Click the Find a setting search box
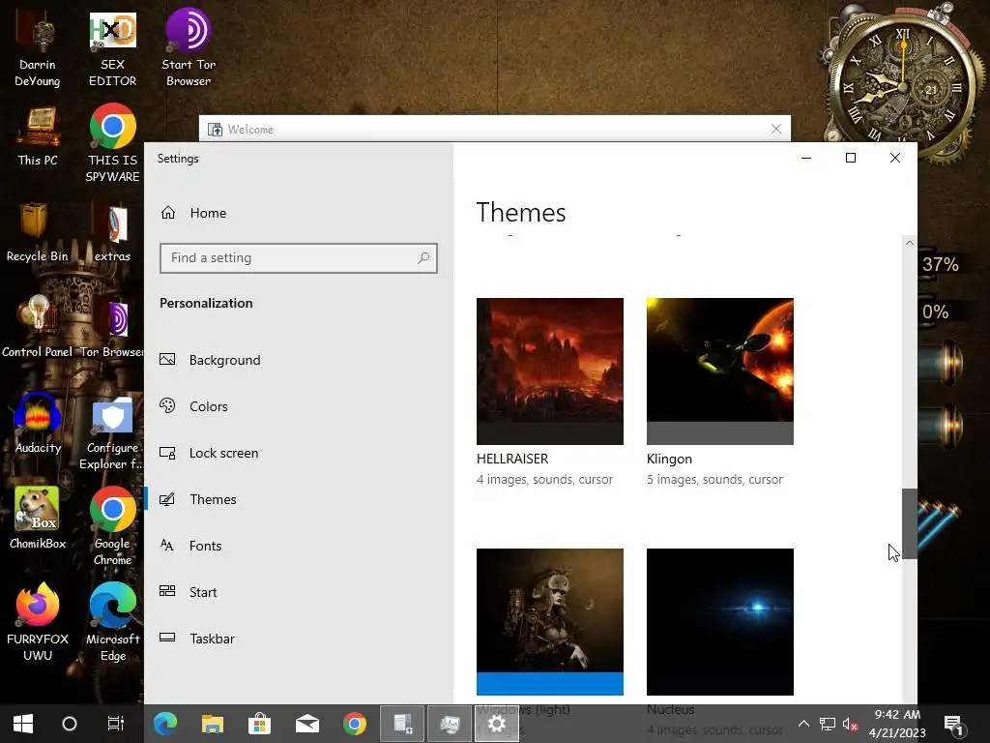The height and width of the screenshot is (743, 990). pos(298,257)
